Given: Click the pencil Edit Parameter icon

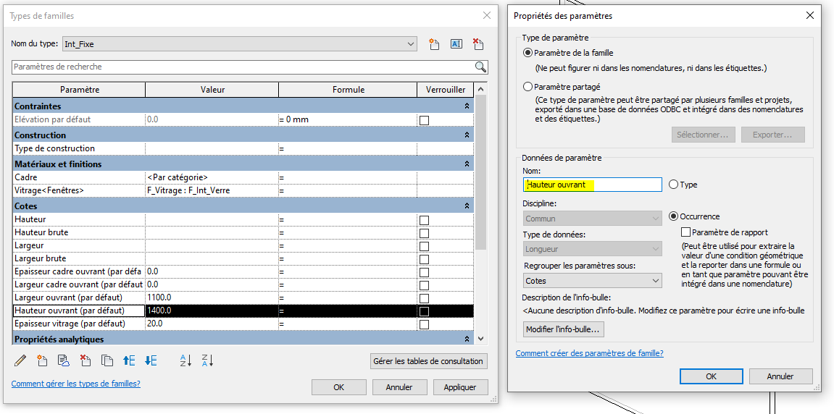Looking at the screenshot, I should pos(20,360).
